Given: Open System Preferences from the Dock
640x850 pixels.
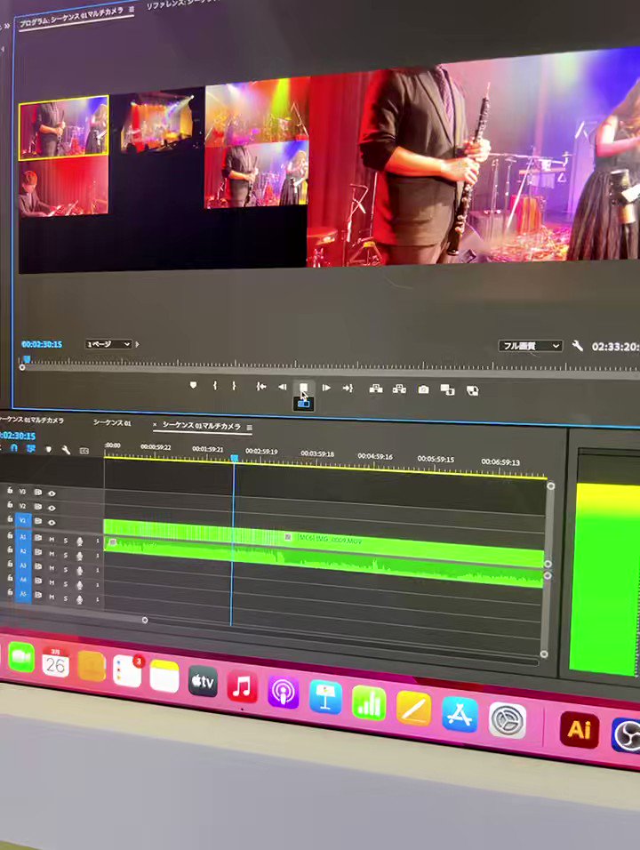Looking at the screenshot, I should pos(508,720).
